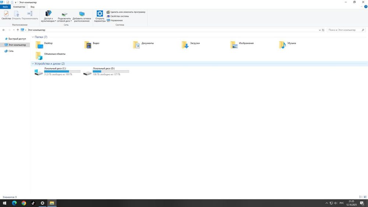368x207 pixels.
Task: Select Локальный диск (D:)
Action: pos(106,71)
